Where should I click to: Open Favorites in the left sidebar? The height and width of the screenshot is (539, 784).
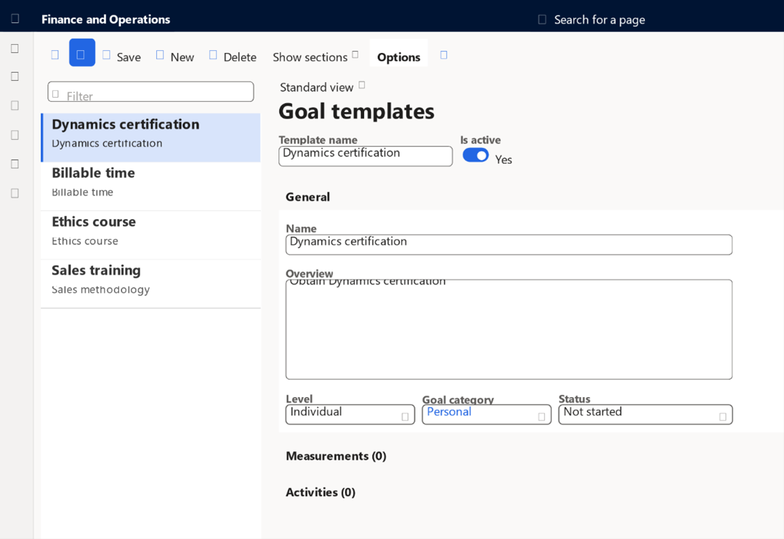15,105
